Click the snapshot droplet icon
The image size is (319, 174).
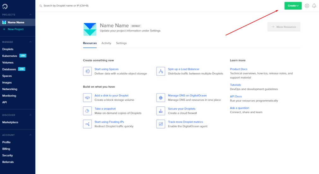(x=87, y=111)
